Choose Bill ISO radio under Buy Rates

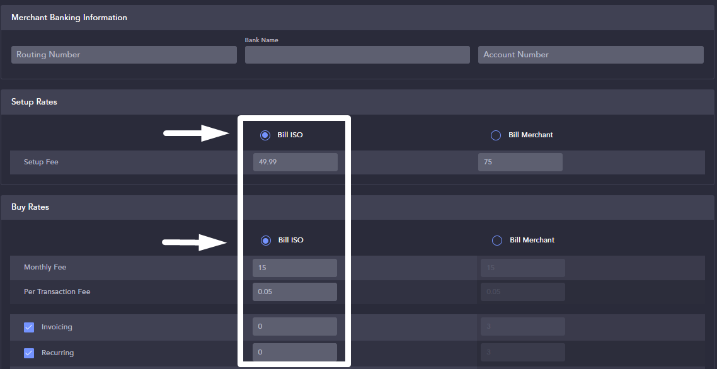[x=266, y=241]
